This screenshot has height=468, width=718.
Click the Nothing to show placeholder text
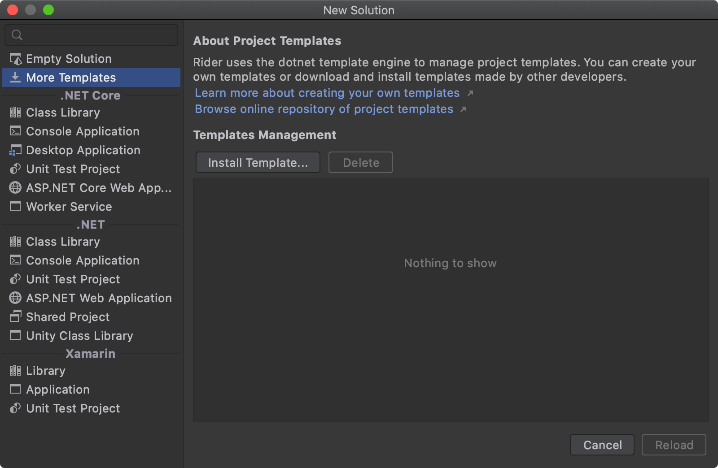coord(450,263)
